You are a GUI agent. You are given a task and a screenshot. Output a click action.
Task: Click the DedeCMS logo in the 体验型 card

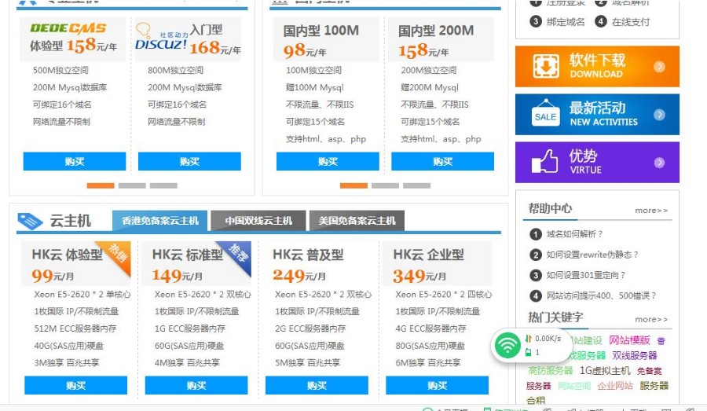(68, 28)
